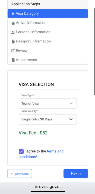Viewport: 95px width, 194px height.
Task: Click the checklist icon next to Review
Action: (13, 51)
